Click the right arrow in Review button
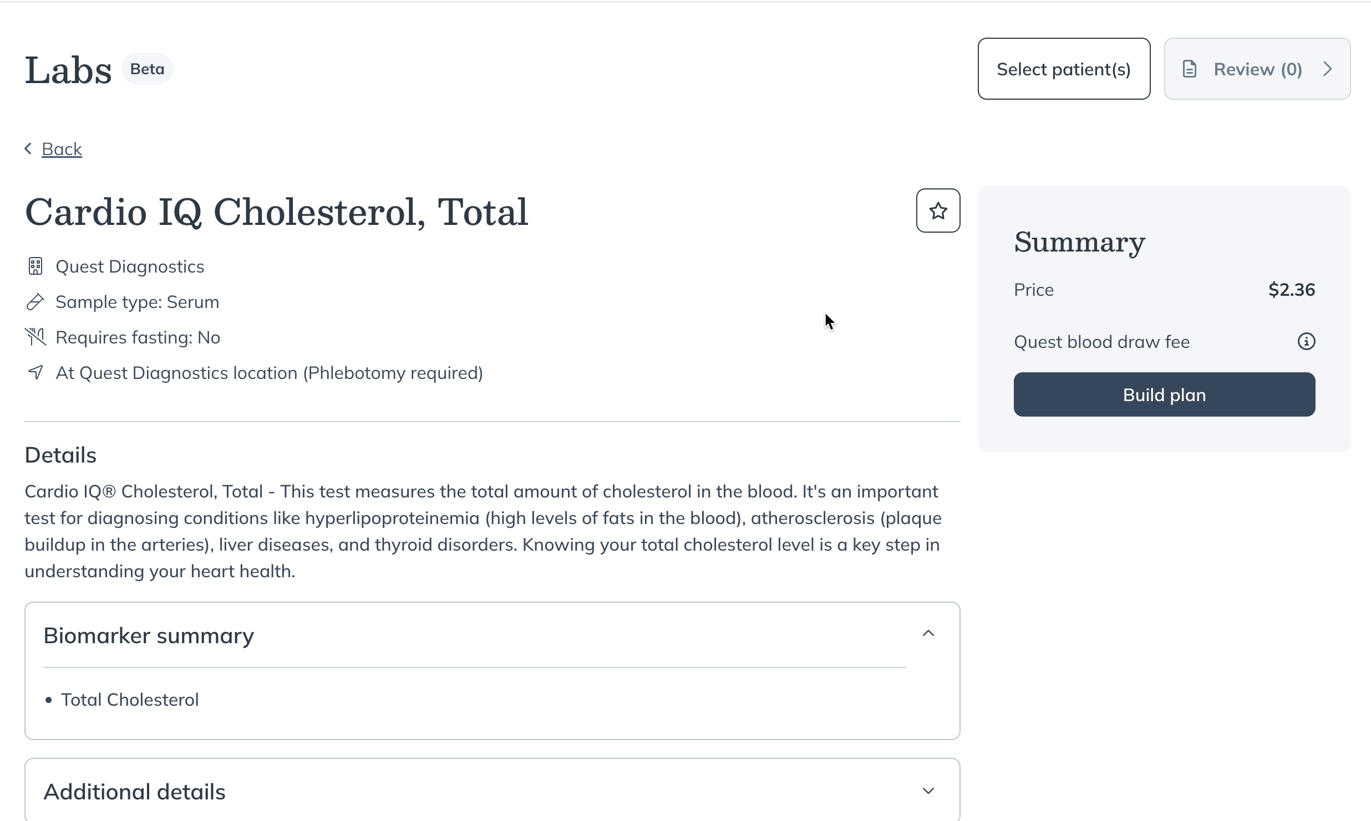1371x821 pixels. (x=1328, y=69)
